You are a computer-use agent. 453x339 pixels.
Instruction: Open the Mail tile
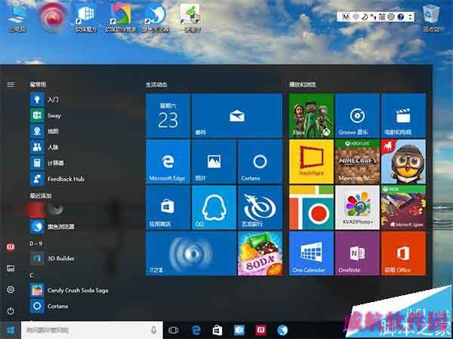point(237,115)
